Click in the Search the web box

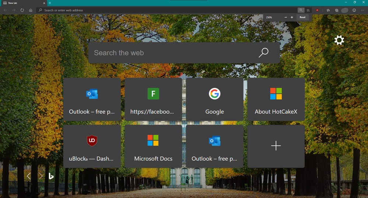click(184, 53)
